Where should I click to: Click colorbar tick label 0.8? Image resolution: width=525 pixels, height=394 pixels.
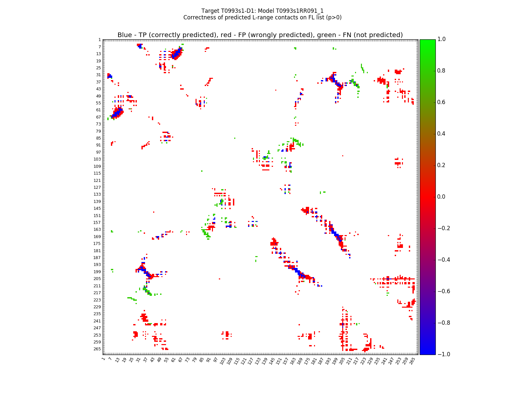441,71
